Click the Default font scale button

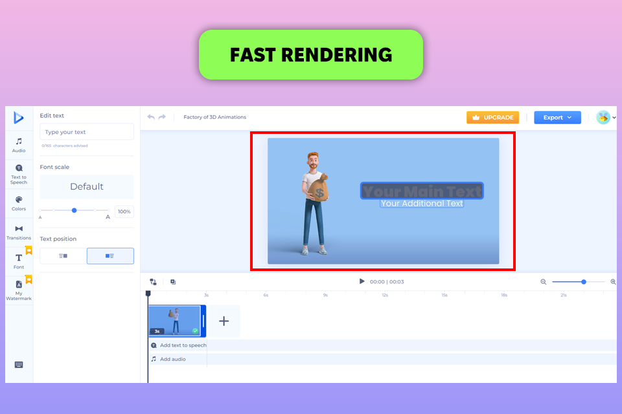tap(86, 186)
